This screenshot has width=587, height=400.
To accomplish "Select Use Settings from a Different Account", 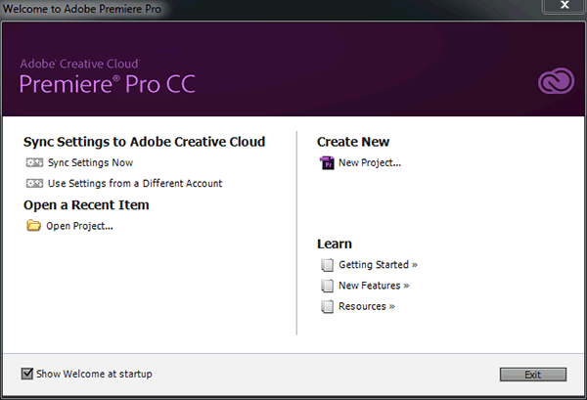I will click(135, 183).
